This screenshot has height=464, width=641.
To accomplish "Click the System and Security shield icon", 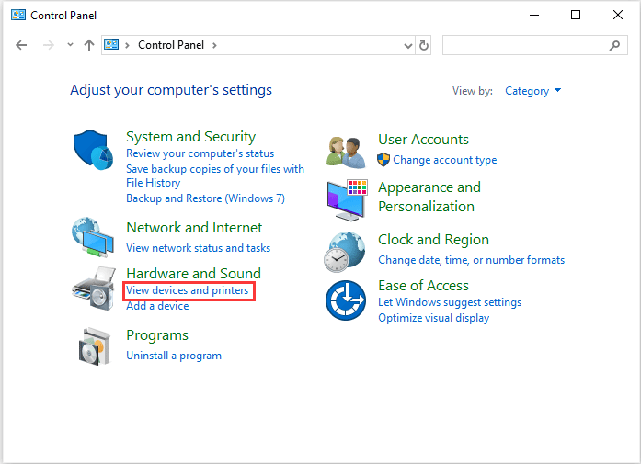I will pyautogui.click(x=93, y=150).
